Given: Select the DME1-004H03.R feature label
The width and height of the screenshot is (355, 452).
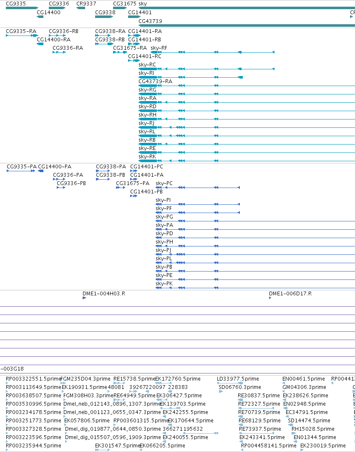Looking at the screenshot, I should coord(104,294).
